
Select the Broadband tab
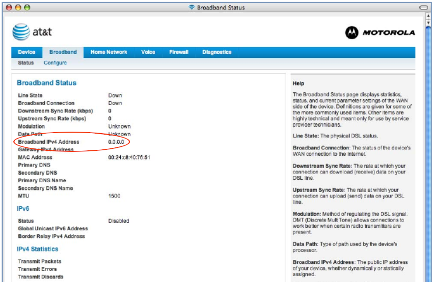63,52
